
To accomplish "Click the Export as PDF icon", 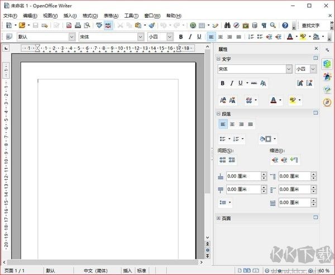I will coord(69,26).
